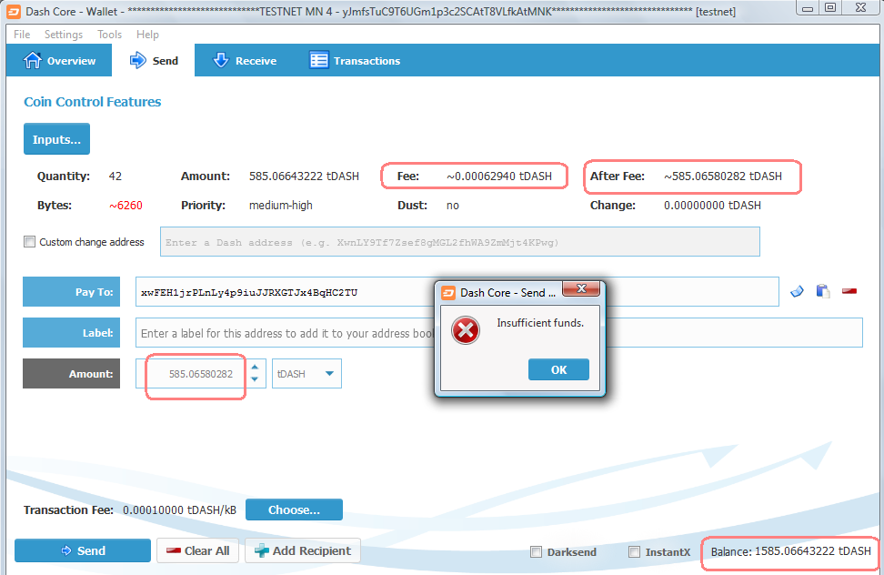Close the Dash Core wallet window
This screenshot has width=884, height=575.
tap(861, 8)
